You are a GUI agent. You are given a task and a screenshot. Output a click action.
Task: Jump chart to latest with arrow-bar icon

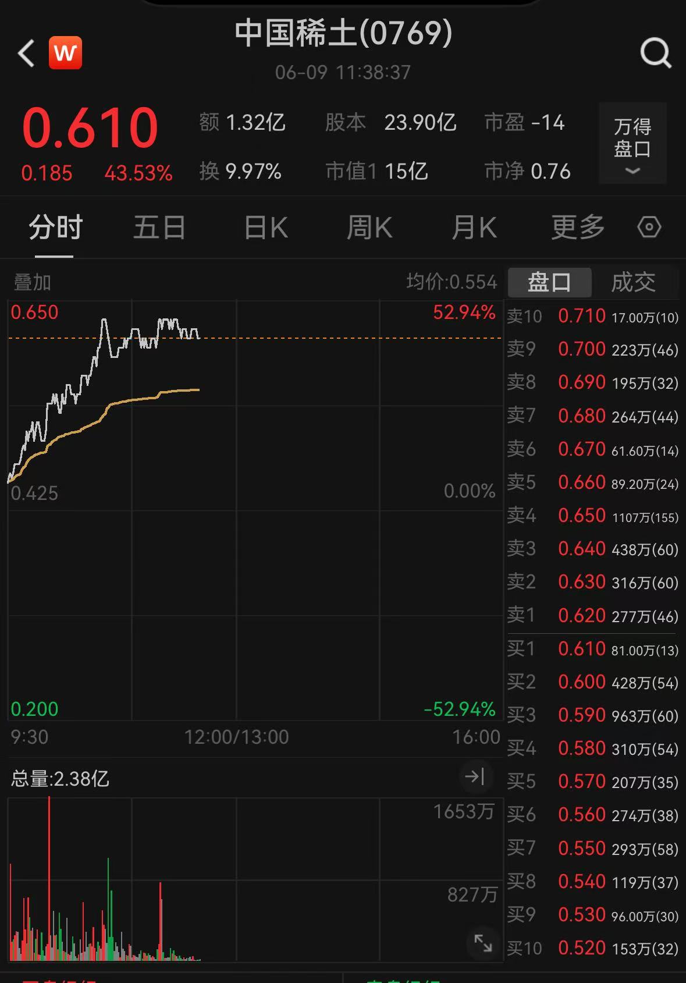point(475,776)
